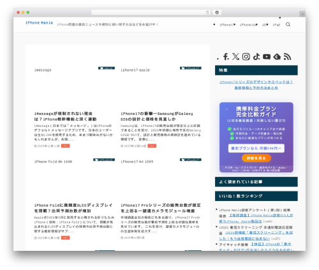Click the browser extension icon beside address bar
Screen dimensions: 319x270
pos(217,12)
